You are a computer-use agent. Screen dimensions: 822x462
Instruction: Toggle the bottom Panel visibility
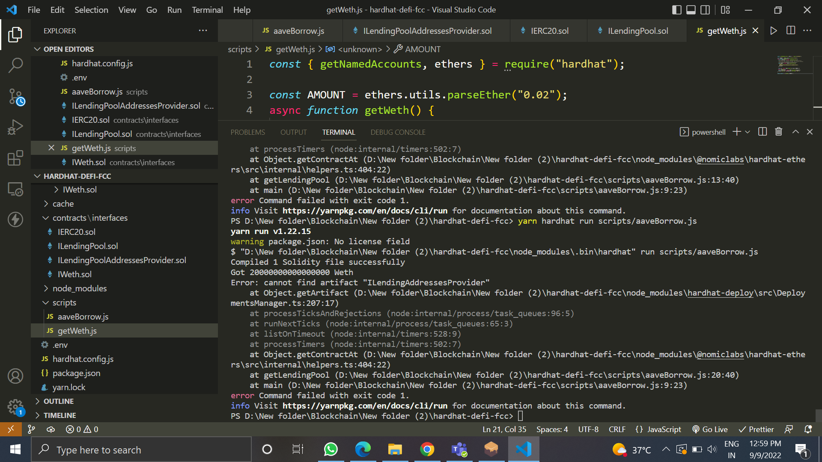pos(691,10)
